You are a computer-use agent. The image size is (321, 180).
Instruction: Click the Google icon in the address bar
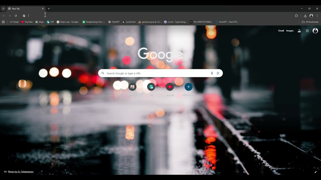(x=24, y=16)
